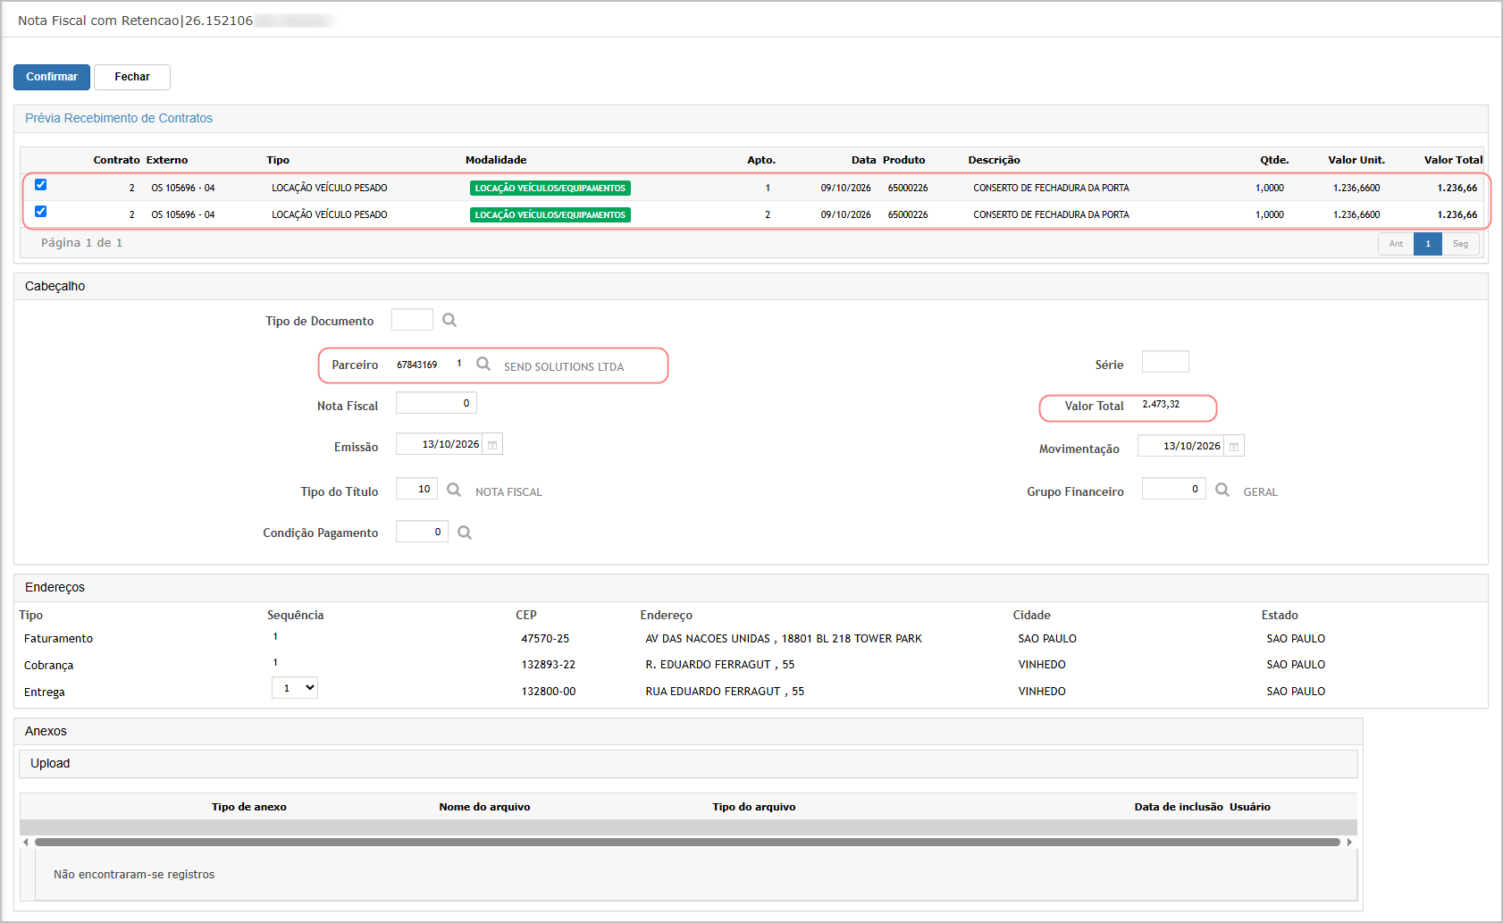Image resolution: width=1503 pixels, height=923 pixels.
Task: Uncheck the first contract row (Apto. 1)
Action: click(x=40, y=185)
